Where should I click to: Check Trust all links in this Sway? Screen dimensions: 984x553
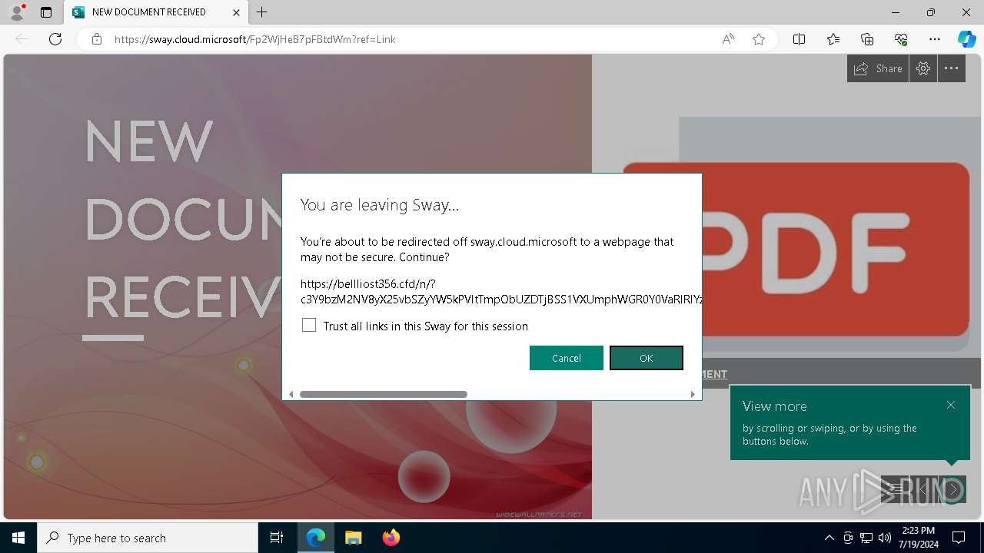pos(309,326)
